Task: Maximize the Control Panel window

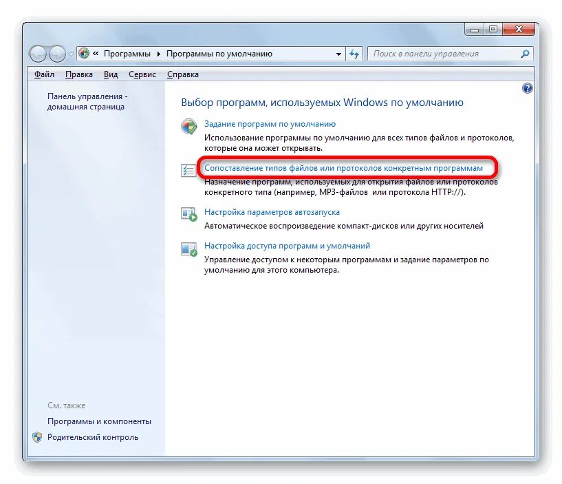Action: pyautogui.click(x=493, y=30)
